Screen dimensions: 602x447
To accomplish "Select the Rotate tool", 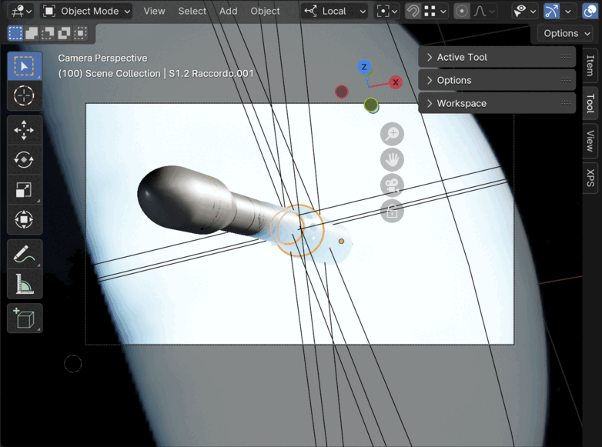I will pos(24,160).
